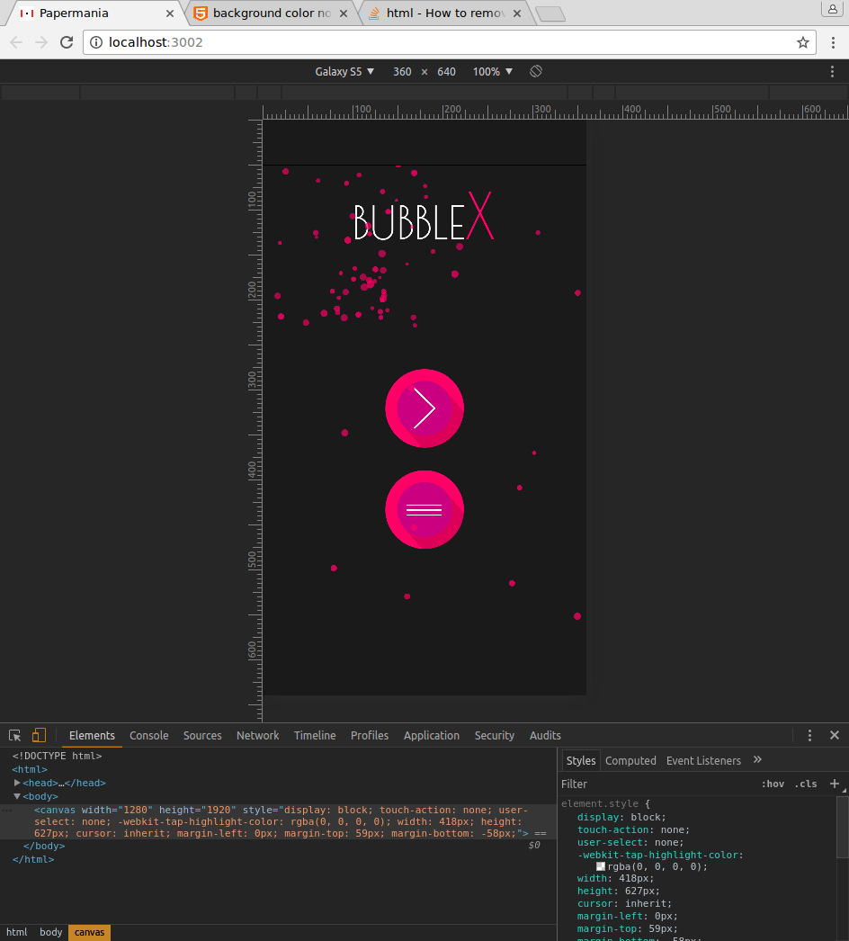849x941 pixels.
Task: Close the DevTools panel
Action: pyautogui.click(x=834, y=735)
